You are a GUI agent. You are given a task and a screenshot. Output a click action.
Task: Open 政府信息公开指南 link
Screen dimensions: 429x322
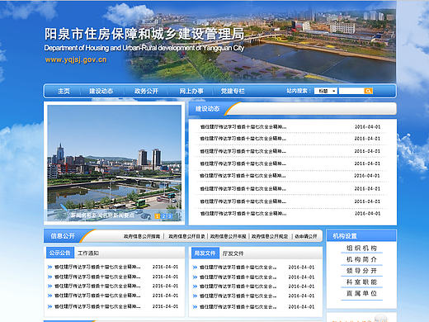(142, 236)
